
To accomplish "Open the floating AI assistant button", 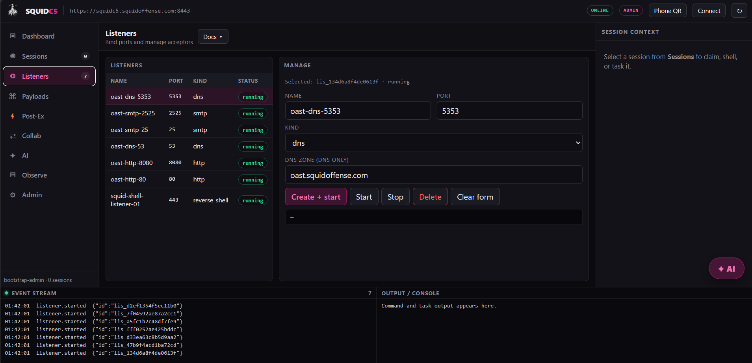I will pos(726,269).
